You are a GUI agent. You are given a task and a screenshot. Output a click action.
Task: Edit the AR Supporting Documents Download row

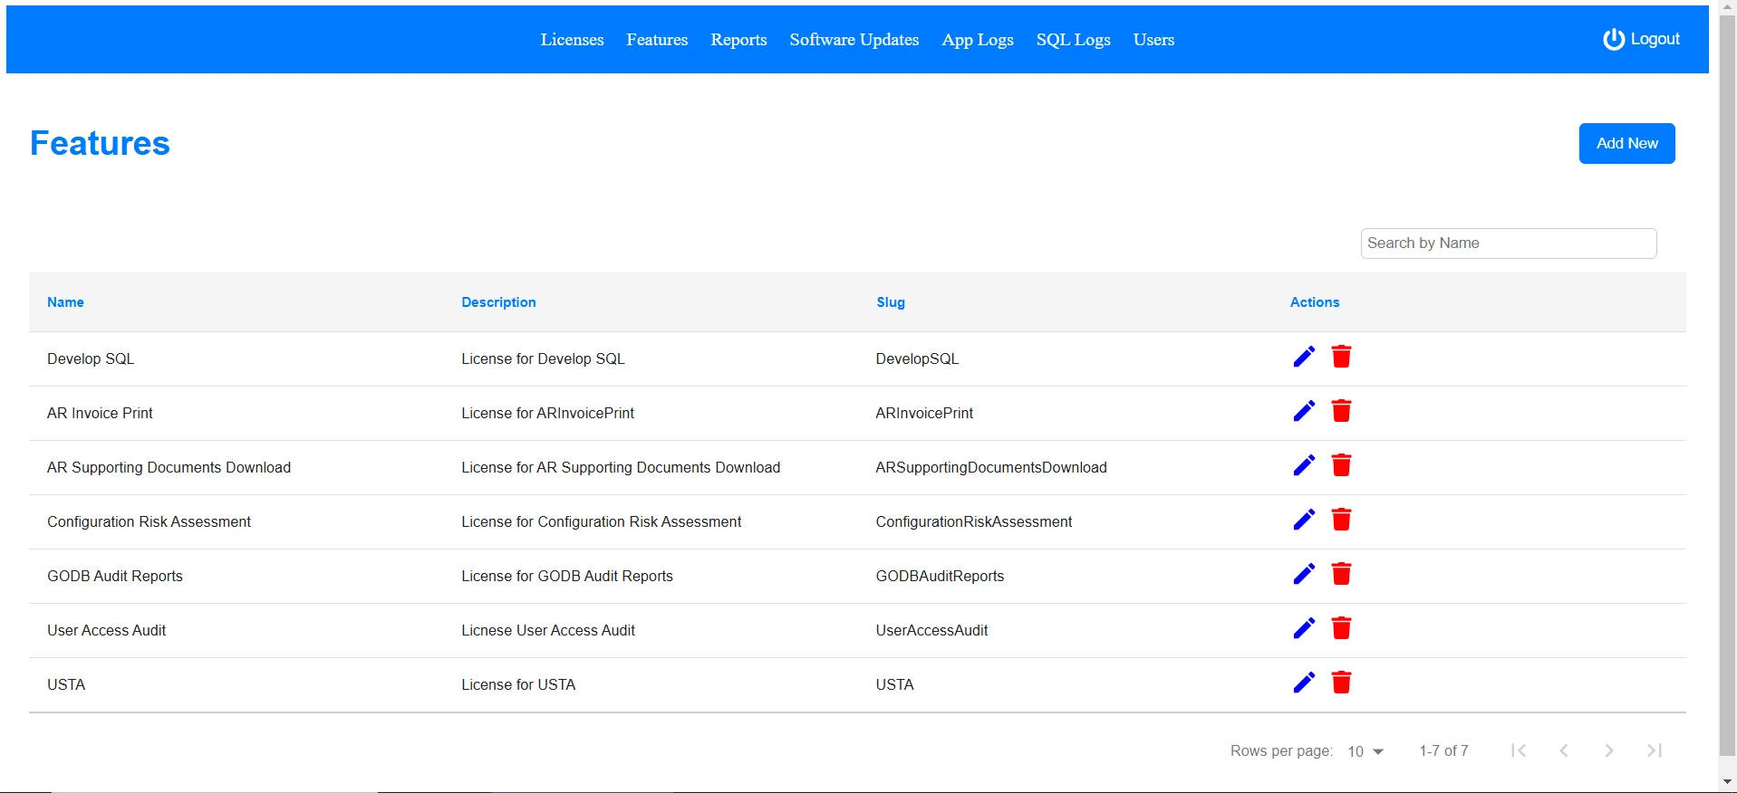click(x=1304, y=465)
